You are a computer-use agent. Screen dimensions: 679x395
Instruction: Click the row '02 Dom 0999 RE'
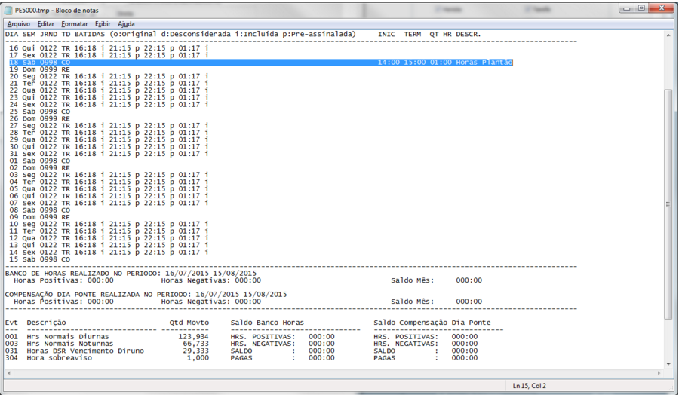click(39, 168)
